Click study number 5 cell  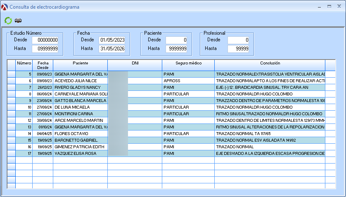pos(24,74)
